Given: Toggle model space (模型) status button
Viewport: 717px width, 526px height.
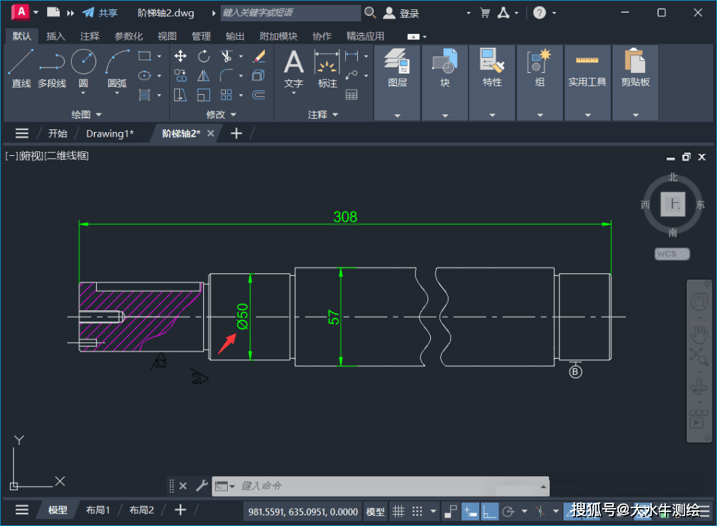Looking at the screenshot, I should pyautogui.click(x=375, y=512).
